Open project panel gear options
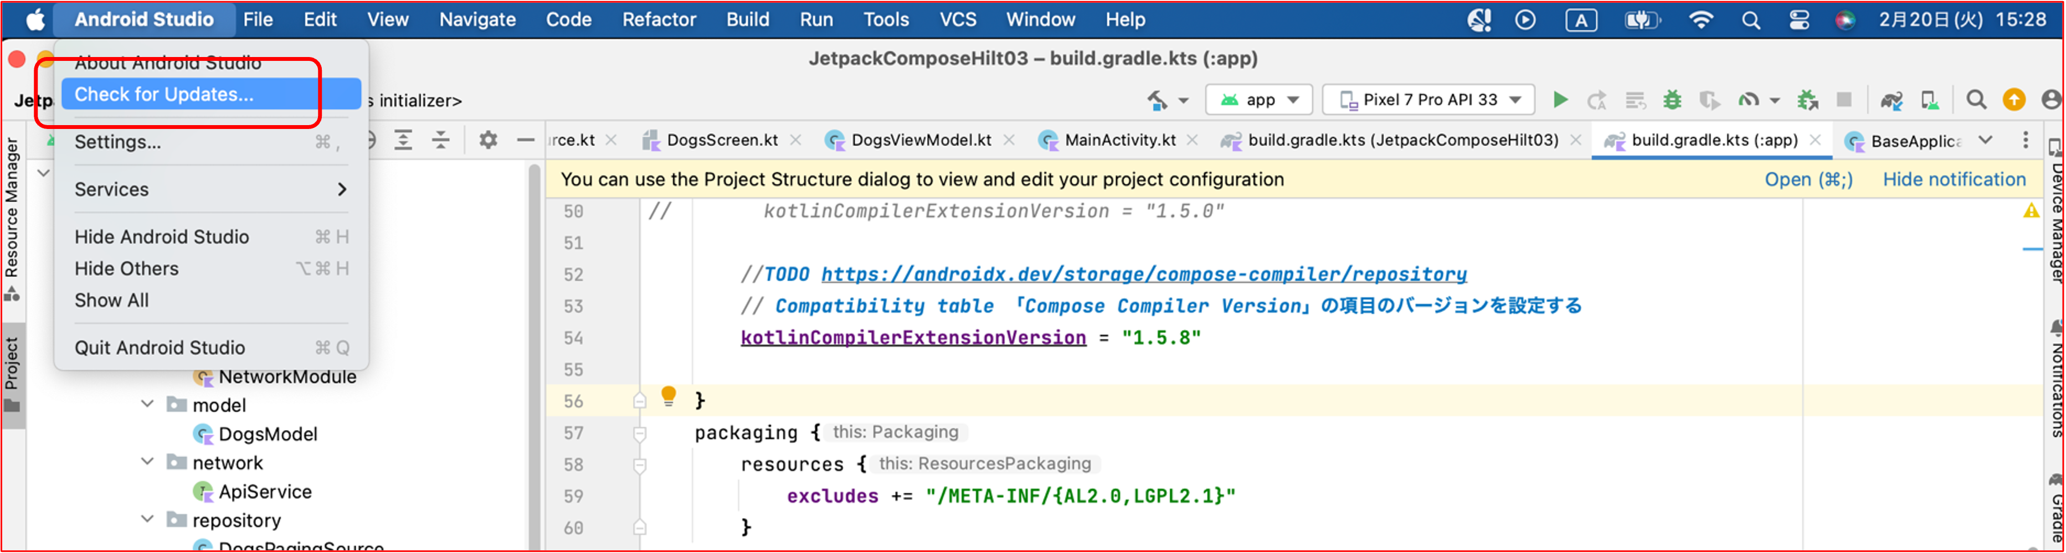The width and height of the screenshot is (2066, 553). (487, 140)
